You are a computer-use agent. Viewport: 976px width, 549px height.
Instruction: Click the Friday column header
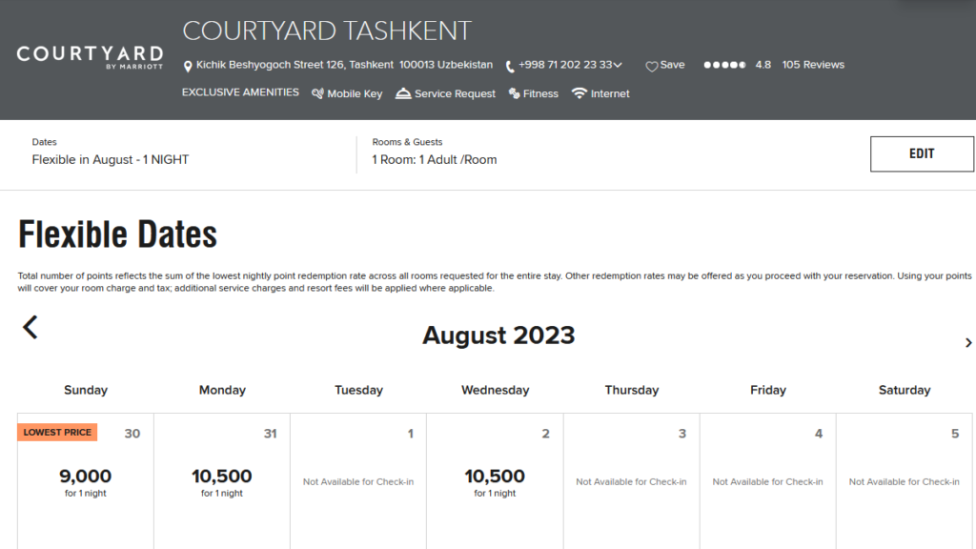[768, 390]
